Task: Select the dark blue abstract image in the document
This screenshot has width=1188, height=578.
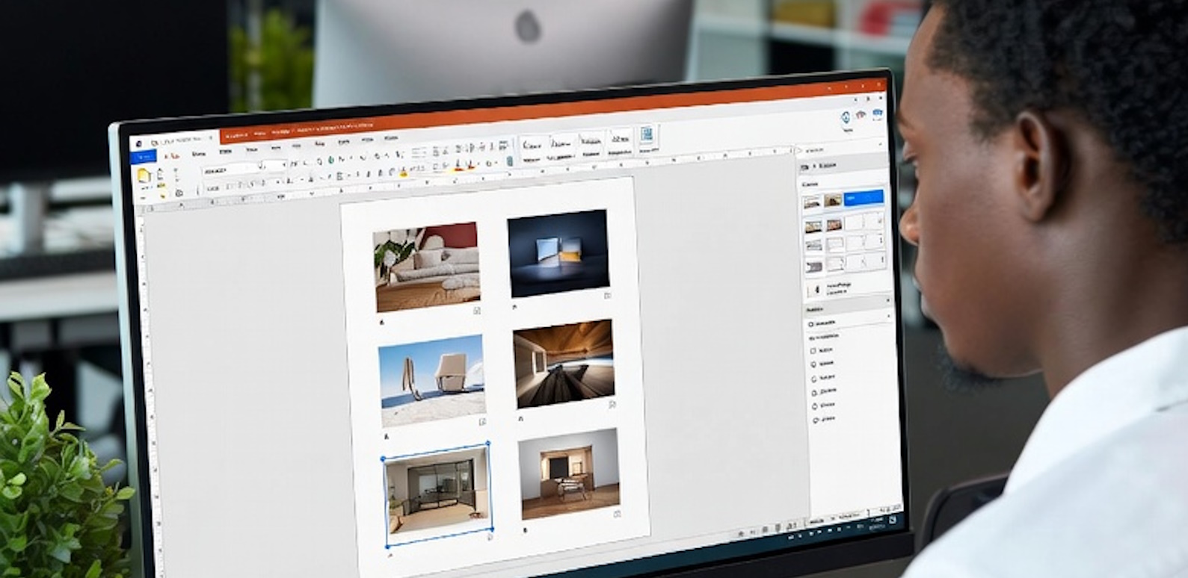Action: (x=558, y=252)
